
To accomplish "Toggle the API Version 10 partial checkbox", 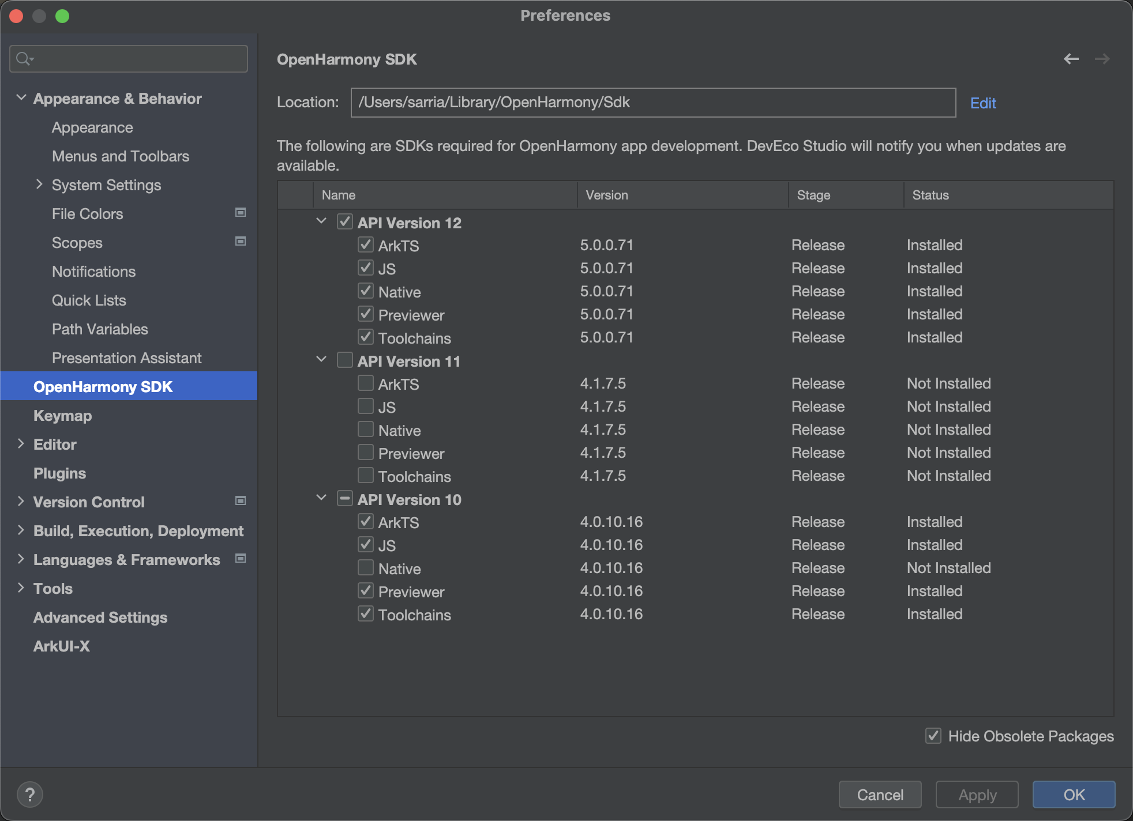I will click(x=345, y=498).
